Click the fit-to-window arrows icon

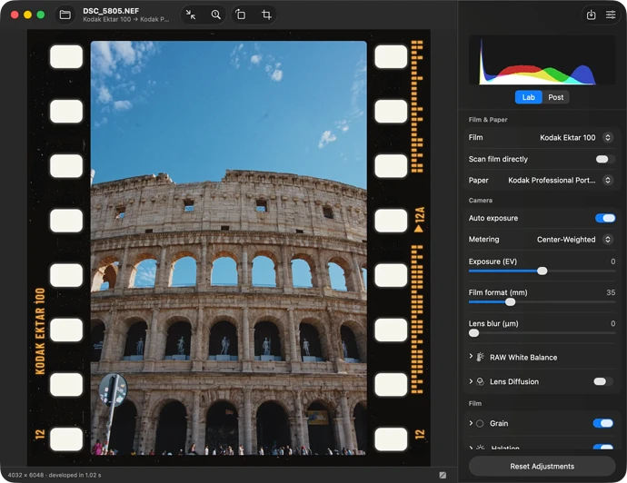[x=191, y=15]
